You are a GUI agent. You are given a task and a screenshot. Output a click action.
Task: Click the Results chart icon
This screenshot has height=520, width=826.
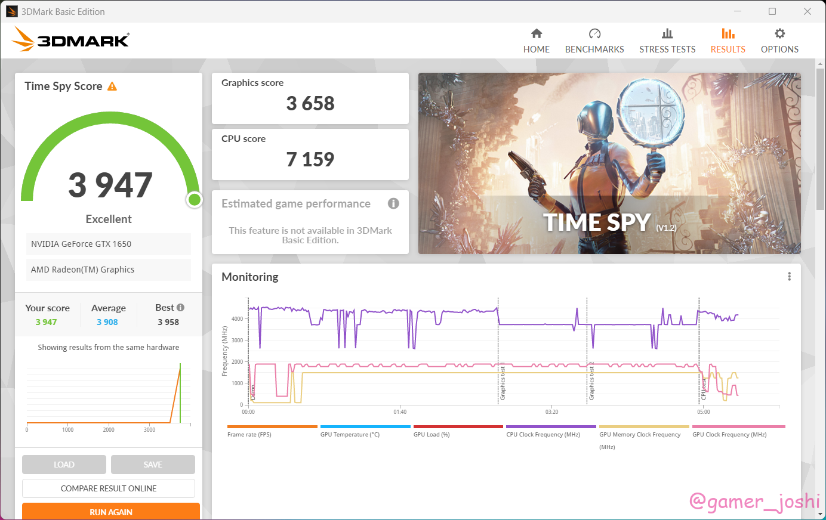[728, 33]
